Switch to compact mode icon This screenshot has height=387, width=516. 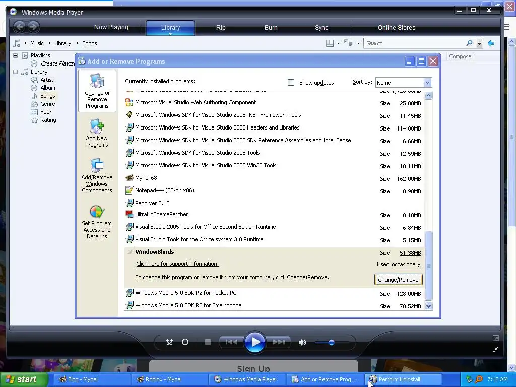pos(495,350)
